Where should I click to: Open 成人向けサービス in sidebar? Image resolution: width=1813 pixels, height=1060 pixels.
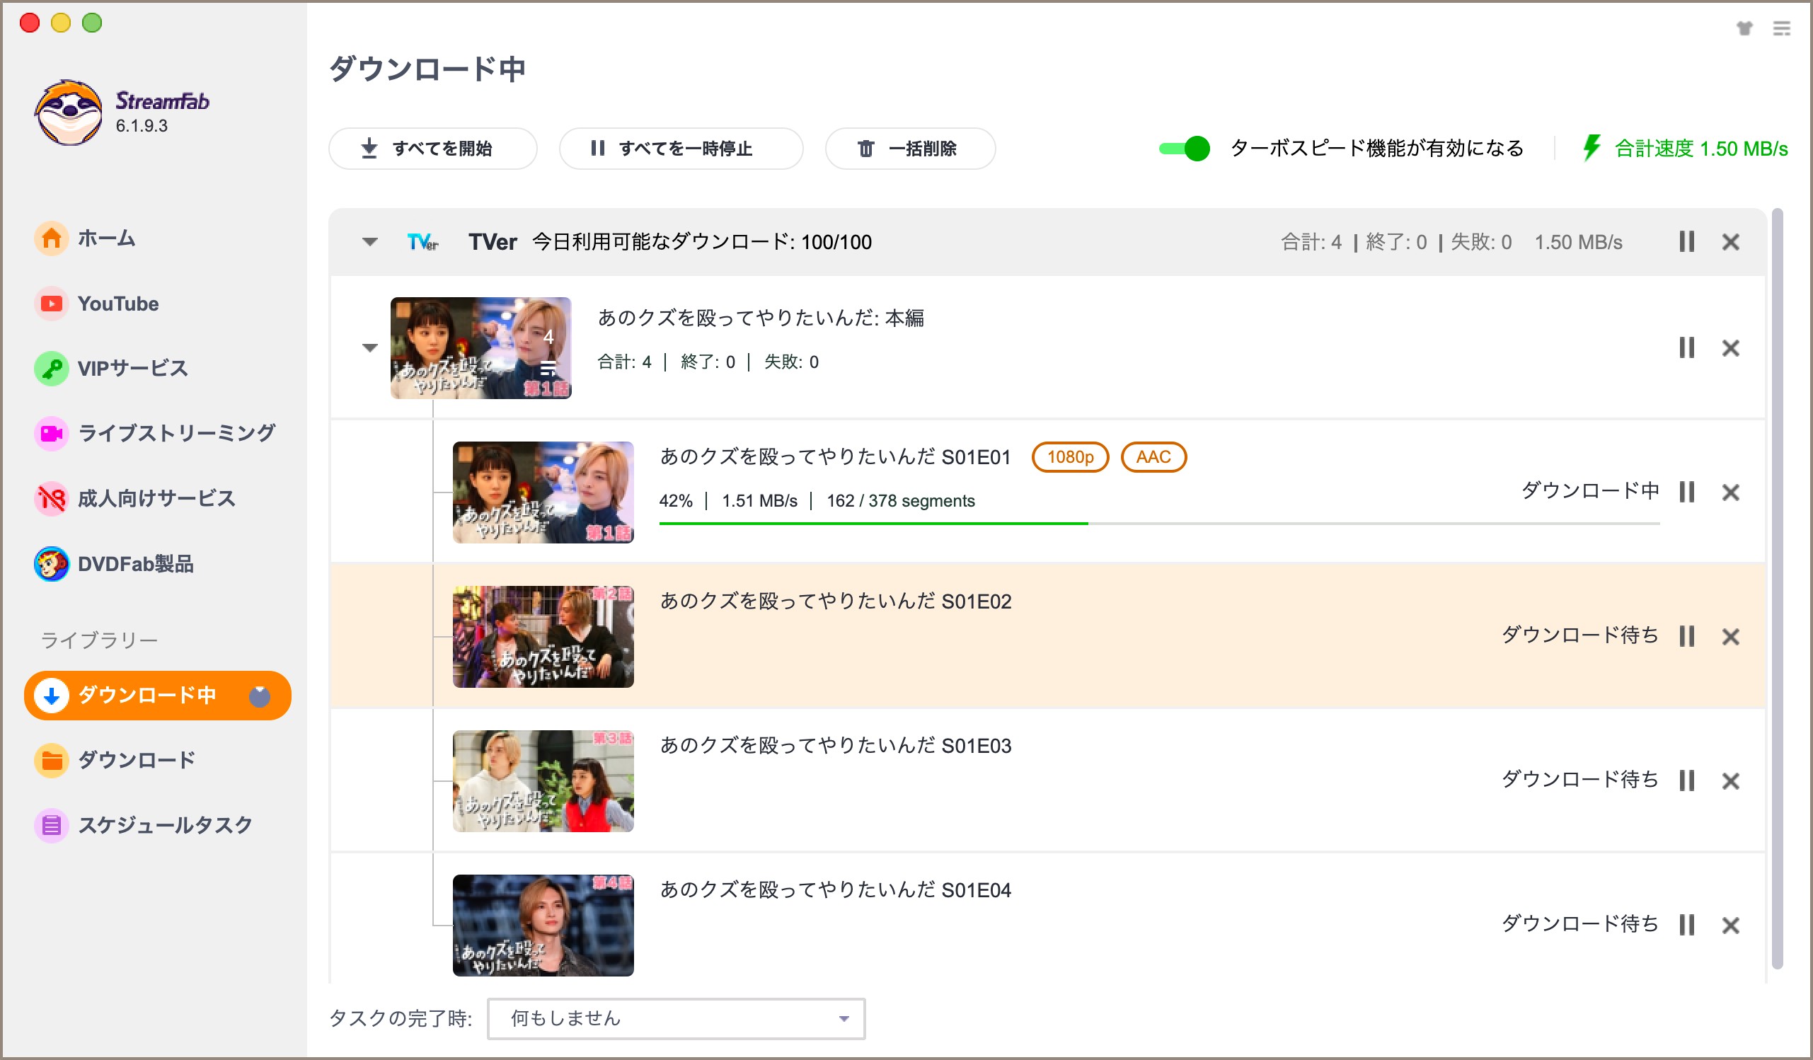point(134,498)
